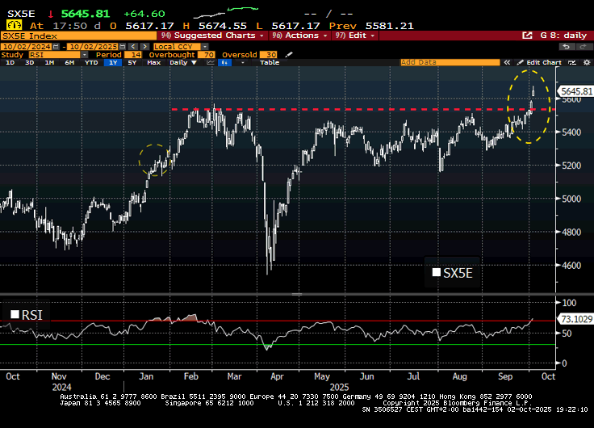Switch to the 6M time range

tap(69, 62)
